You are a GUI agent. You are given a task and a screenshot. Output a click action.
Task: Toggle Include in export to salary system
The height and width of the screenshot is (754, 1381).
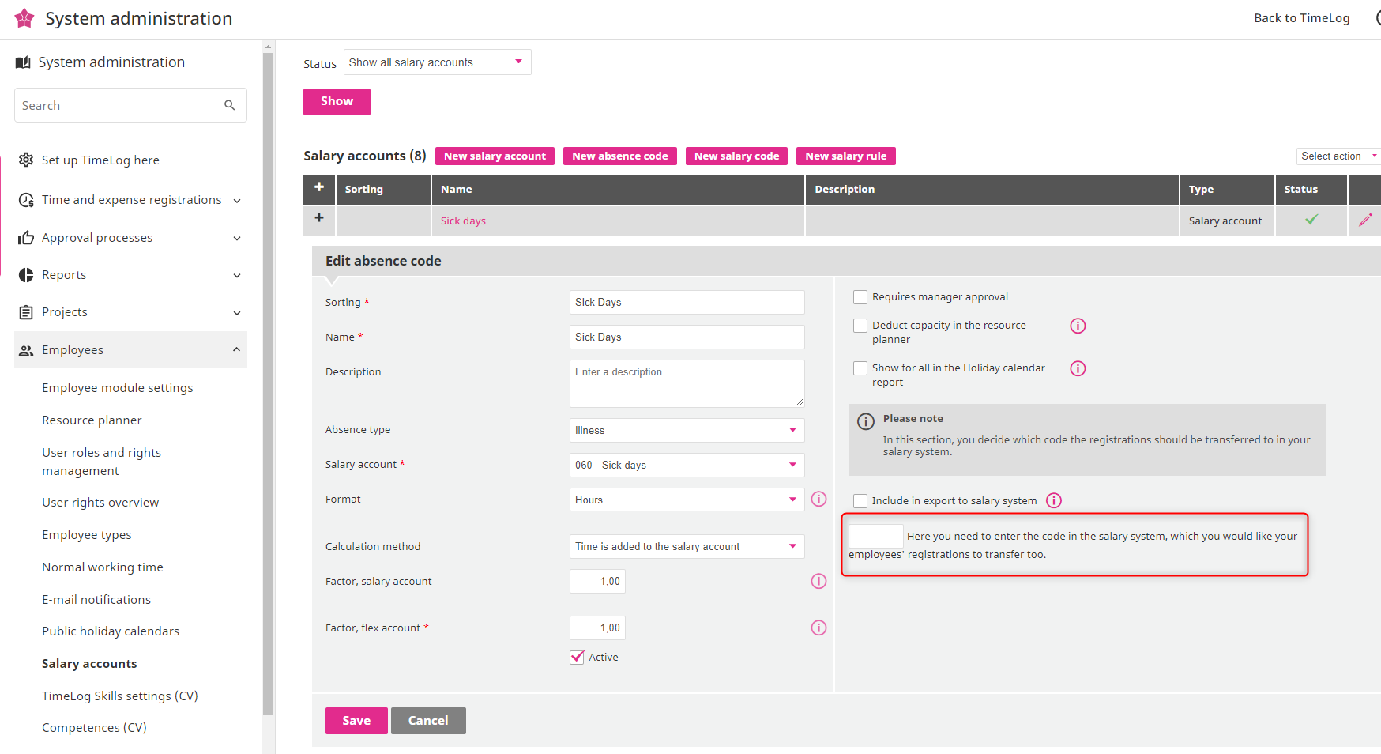(860, 501)
